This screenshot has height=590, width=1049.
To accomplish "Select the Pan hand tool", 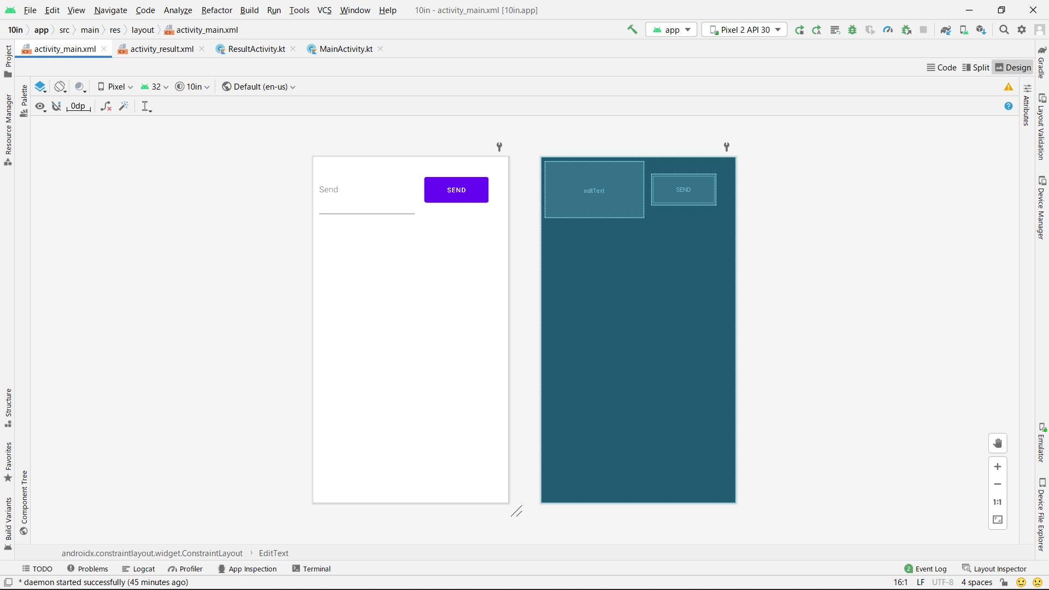I will 998,443.
